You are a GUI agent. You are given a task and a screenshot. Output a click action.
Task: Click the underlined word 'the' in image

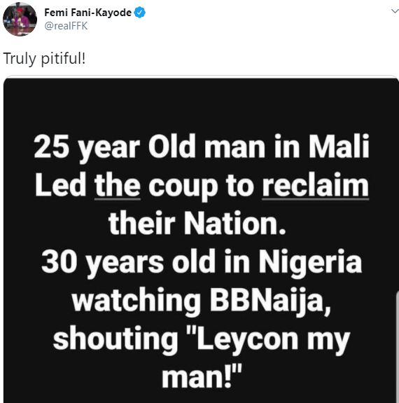tap(118, 186)
